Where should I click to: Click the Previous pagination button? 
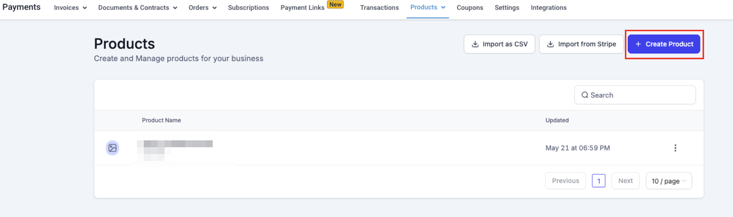coord(565,181)
